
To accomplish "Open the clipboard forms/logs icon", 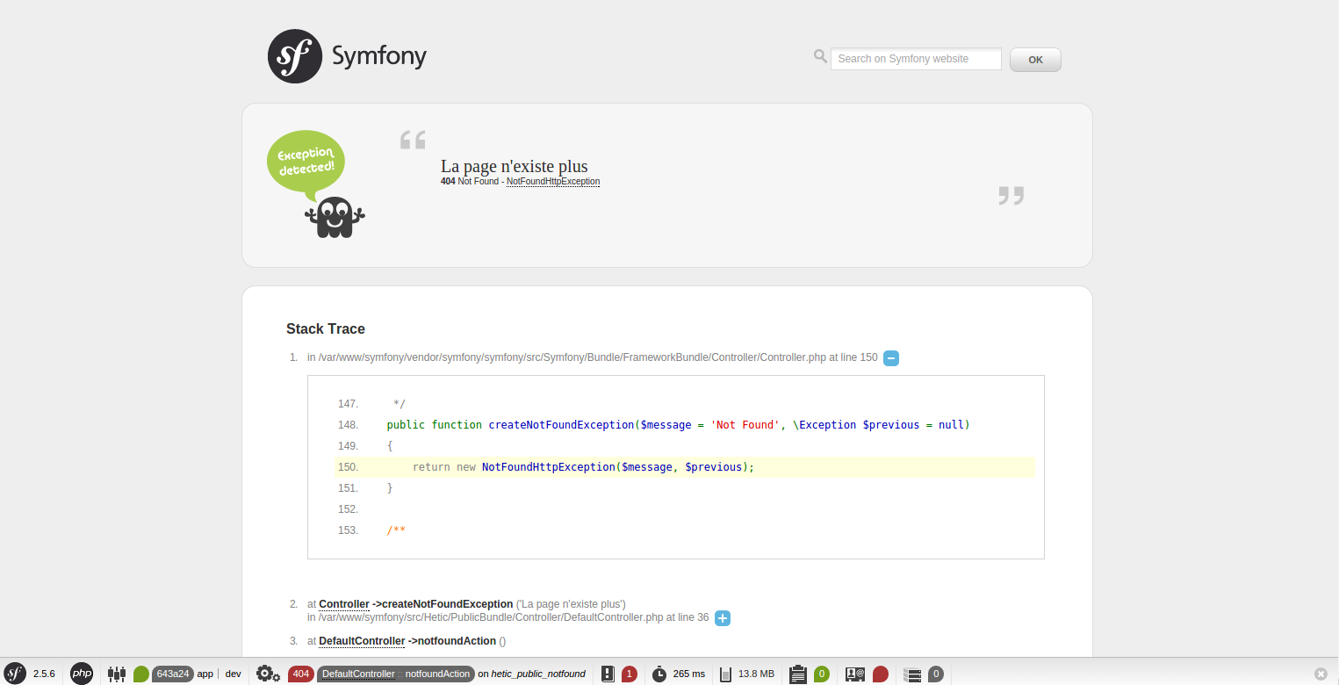I will 797,674.
